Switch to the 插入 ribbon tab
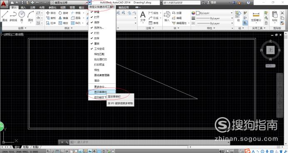Screen dimensions: 288x153 pos(23,8)
